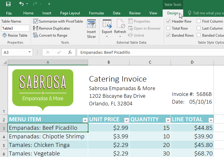Click Remove Duplicates tool
Screen dimensions: 224x157
[x=52, y=28]
